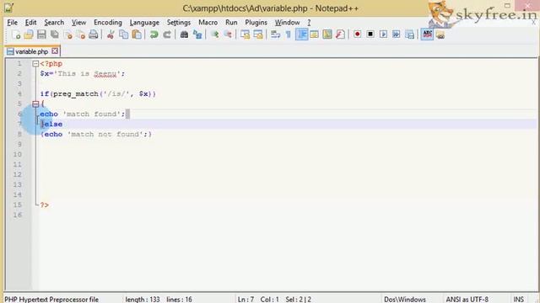Save the file with floppy icon
The image size is (540, 303).
pyautogui.click(x=41, y=35)
